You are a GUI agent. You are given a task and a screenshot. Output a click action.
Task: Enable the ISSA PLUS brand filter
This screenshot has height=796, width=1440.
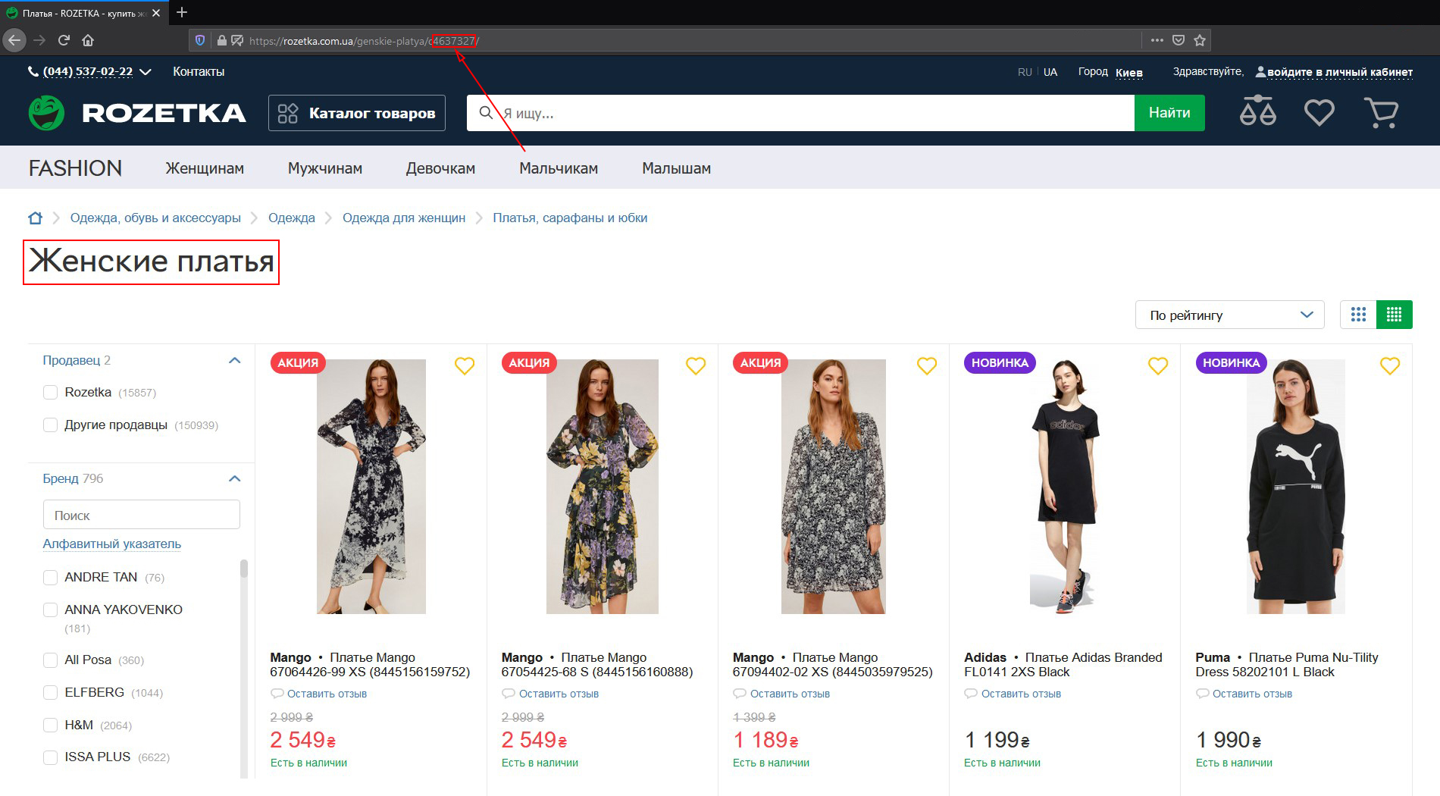(51, 757)
